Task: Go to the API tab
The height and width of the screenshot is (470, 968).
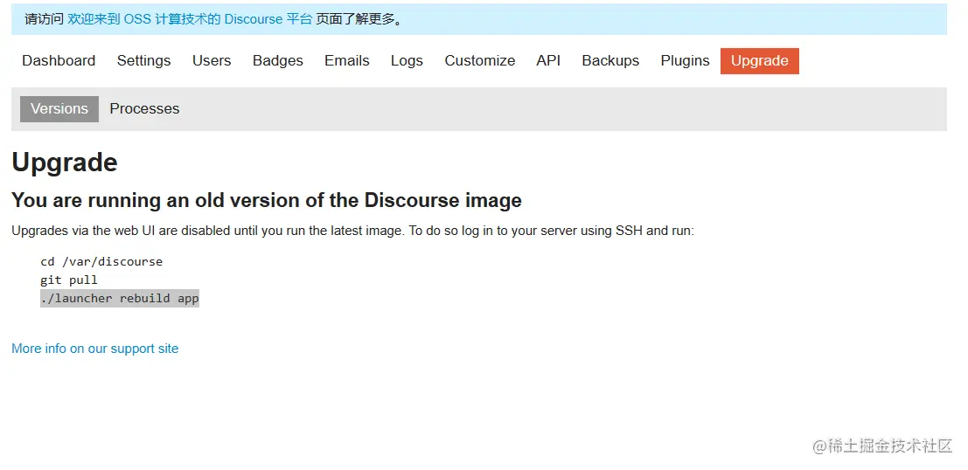Action: 548,61
